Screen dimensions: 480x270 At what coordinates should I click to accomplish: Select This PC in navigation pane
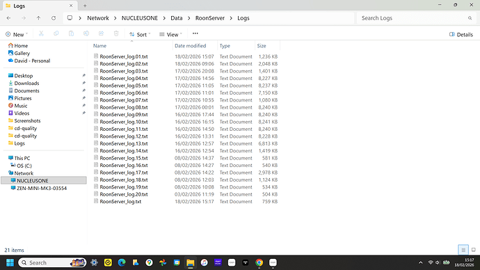(19, 158)
